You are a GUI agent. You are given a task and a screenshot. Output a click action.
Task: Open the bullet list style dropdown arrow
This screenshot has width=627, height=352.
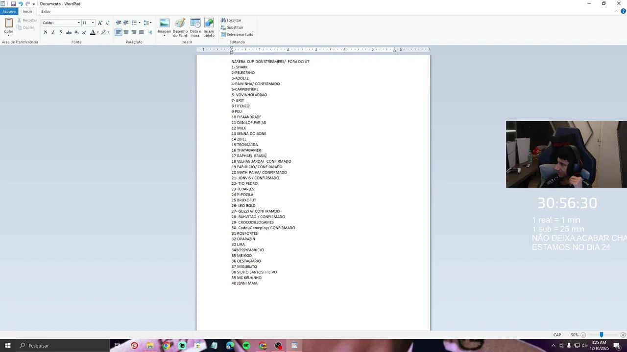[x=140, y=22]
